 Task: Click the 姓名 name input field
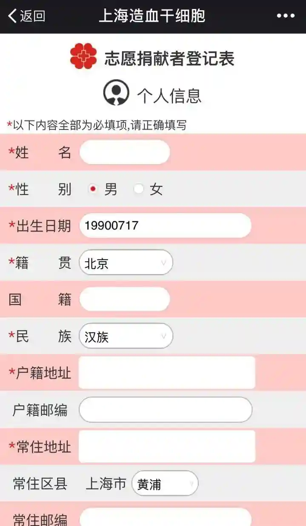pos(125,152)
